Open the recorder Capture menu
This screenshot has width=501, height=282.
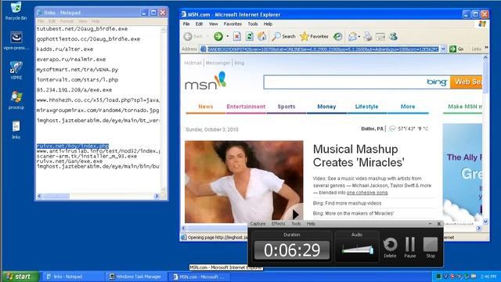[258, 224]
